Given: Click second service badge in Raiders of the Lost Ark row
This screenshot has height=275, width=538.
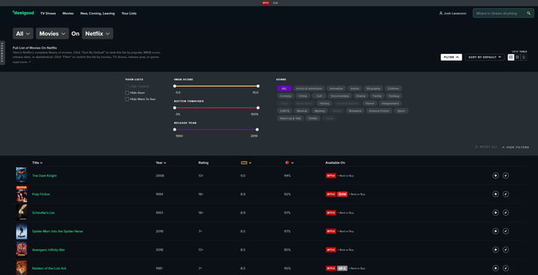Looking at the screenshot, I should point(342,268).
